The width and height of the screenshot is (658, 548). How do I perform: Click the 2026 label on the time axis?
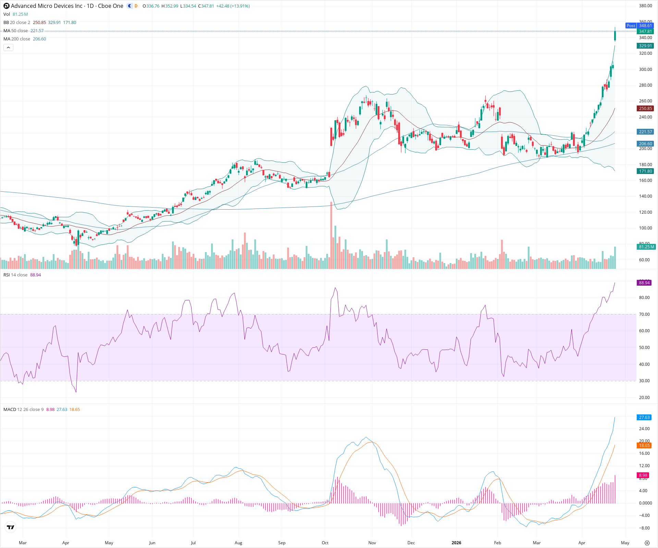click(x=456, y=543)
